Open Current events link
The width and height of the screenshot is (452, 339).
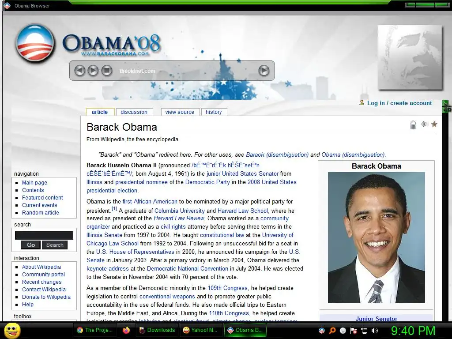[x=39, y=205]
